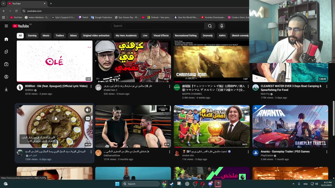Open the PlayStation channel link
Viewport: 335px width, 188px height.
pyautogui.click(x=267, y=156)
